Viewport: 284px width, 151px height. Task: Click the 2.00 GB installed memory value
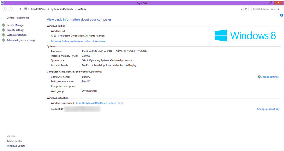86,56
